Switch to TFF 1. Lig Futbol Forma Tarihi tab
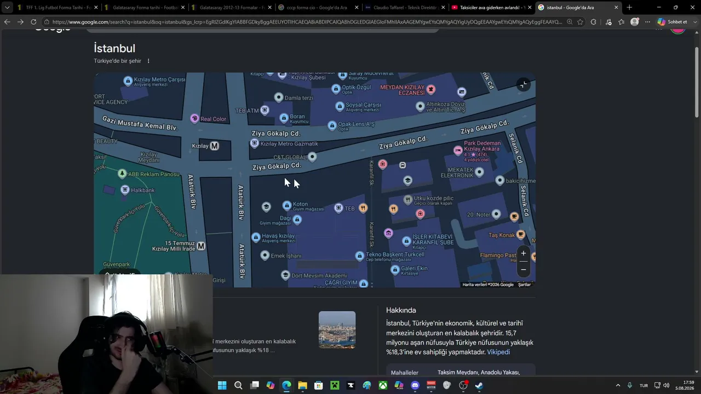Viewport: 701px width, 394px height. click(56, 8)
